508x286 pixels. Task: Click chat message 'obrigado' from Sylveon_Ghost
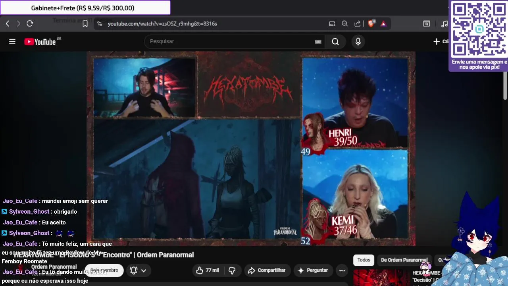pyautogui.click(x=65, y=212)
